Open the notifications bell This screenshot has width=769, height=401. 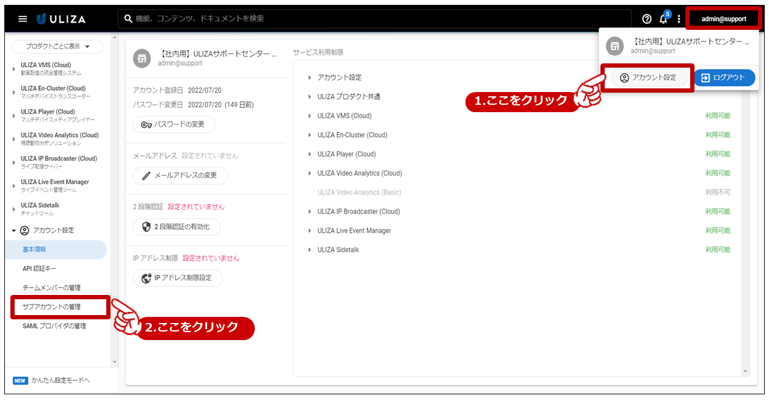[x=663, y=19]
